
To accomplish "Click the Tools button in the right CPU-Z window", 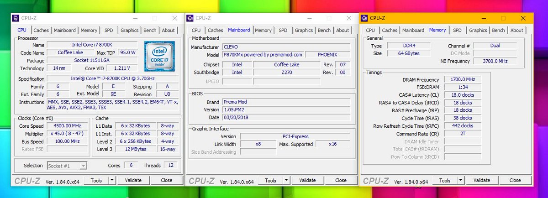I will 445,180.
